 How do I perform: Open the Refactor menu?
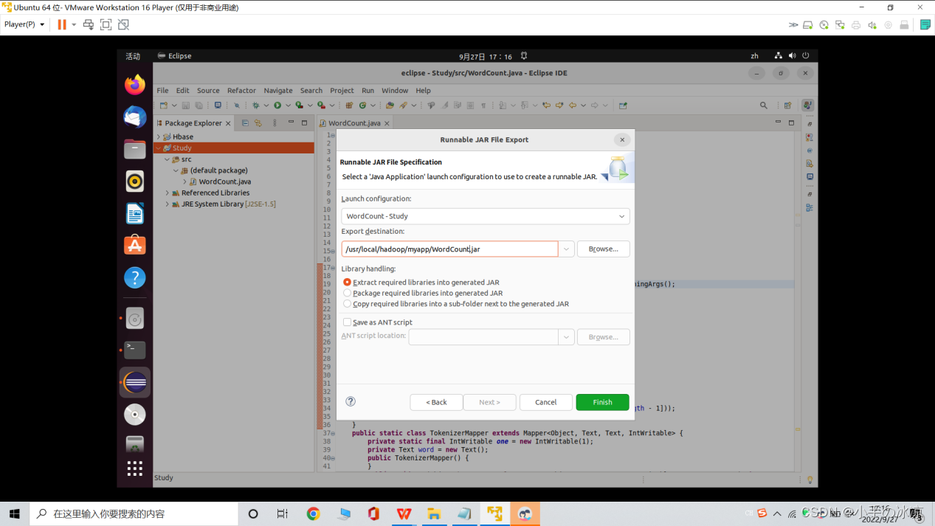coord(241,90)
